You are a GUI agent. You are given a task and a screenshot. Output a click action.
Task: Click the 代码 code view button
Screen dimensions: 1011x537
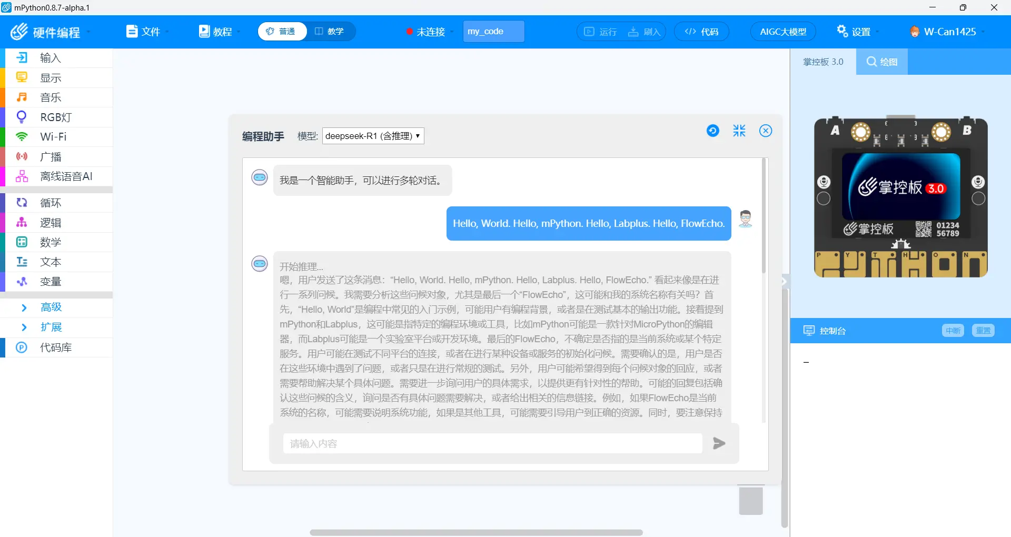click(701, 32)
